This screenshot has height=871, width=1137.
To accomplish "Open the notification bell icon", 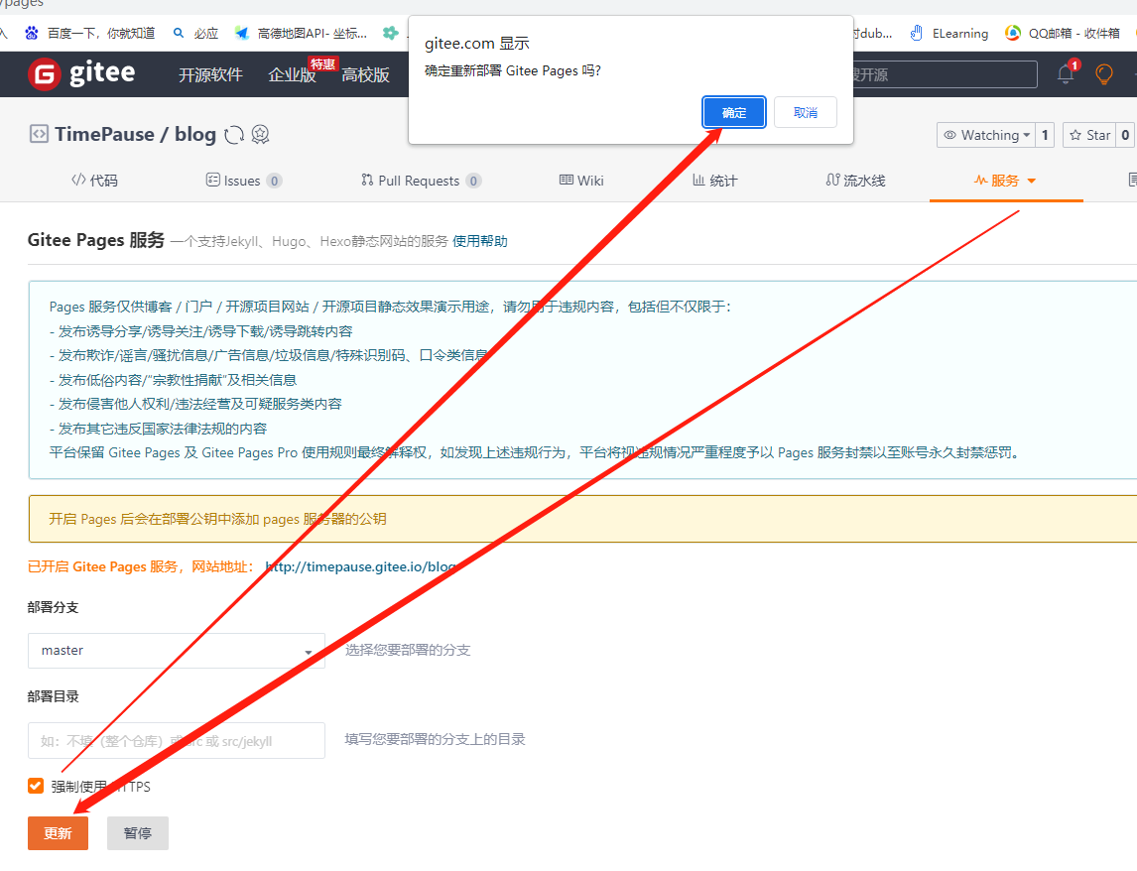I will point(1066,74).
